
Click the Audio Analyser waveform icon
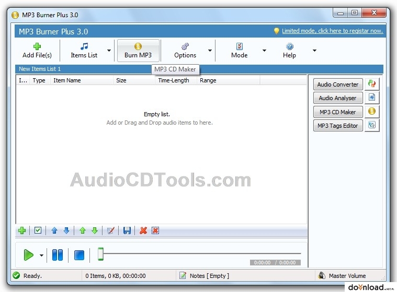[372, 98]
